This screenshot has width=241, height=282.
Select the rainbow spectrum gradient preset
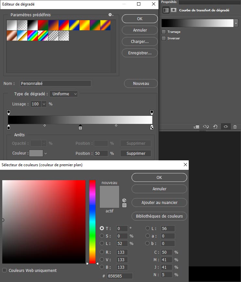(32, 35)
